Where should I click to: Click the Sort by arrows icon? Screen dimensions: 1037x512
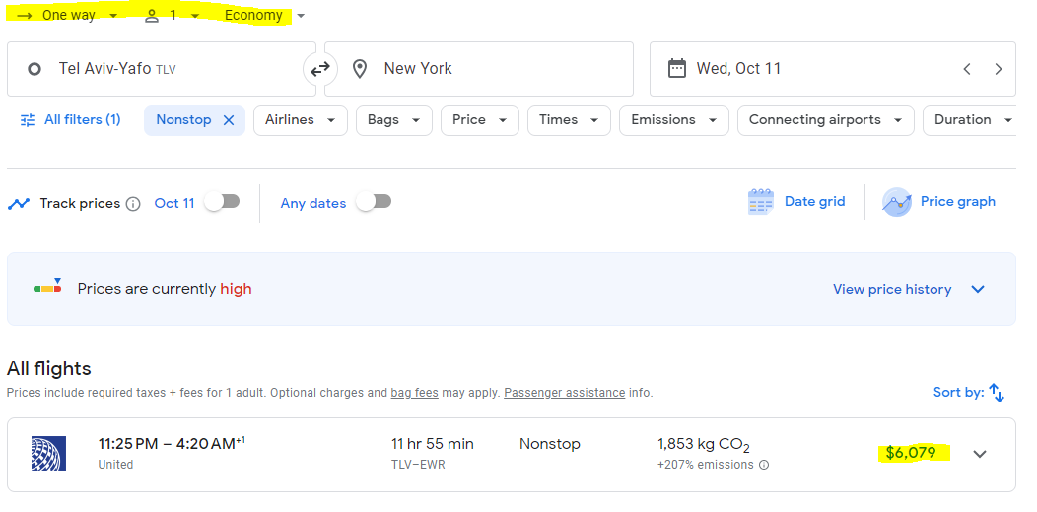997,393
